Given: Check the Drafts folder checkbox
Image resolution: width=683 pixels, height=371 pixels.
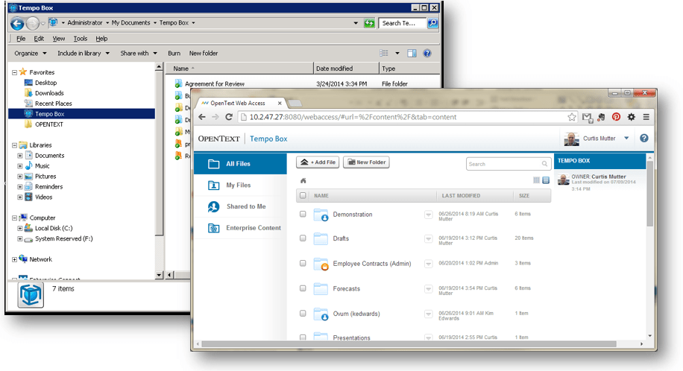Looking at the screenshot, I should (x=303, y=238).
